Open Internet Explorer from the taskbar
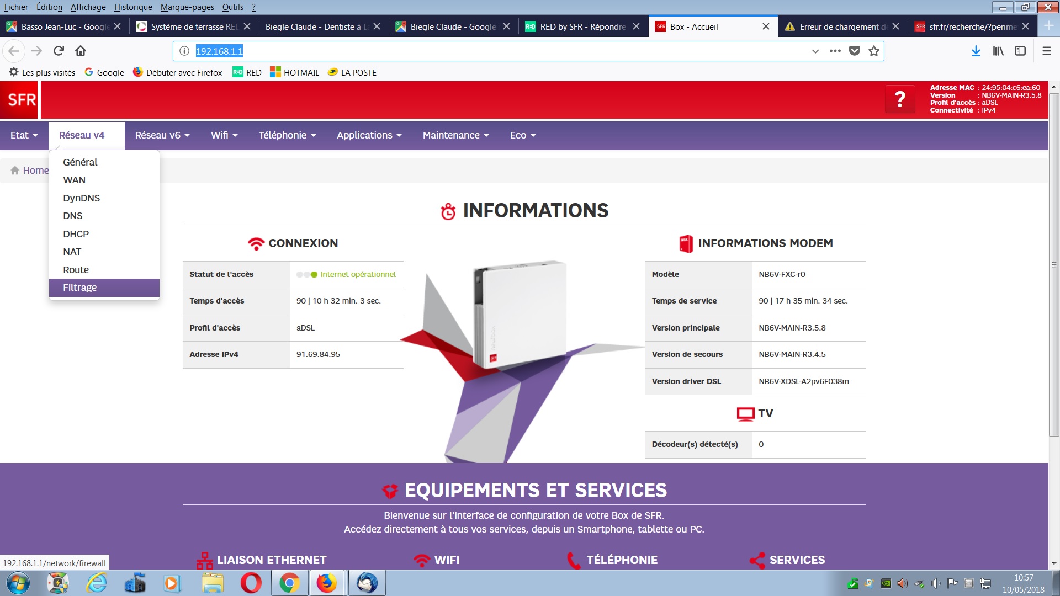1060x596 pixels. pyautogui.click(x=97, y=583)
